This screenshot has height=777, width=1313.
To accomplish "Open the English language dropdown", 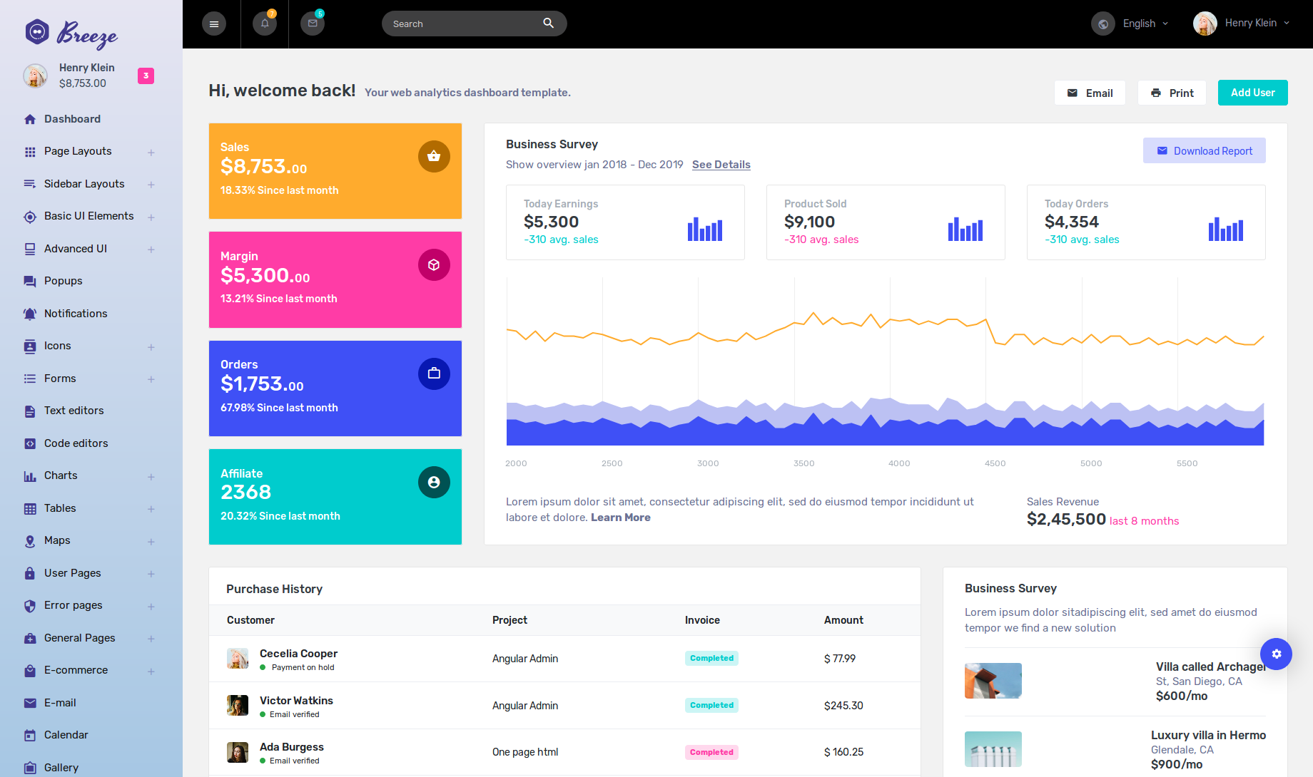I will [1145, 24].
